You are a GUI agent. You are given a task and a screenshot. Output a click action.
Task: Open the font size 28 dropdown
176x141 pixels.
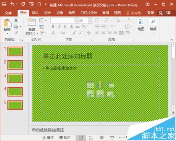pos(90,21)
